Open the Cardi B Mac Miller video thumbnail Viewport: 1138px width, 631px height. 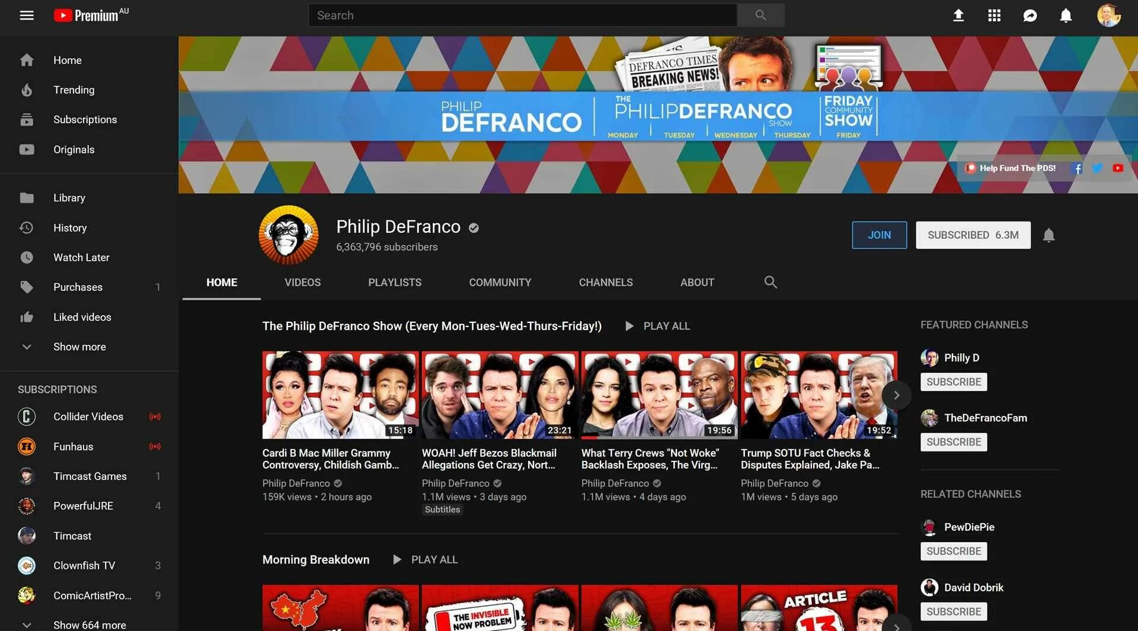click(x=340, y=395)
